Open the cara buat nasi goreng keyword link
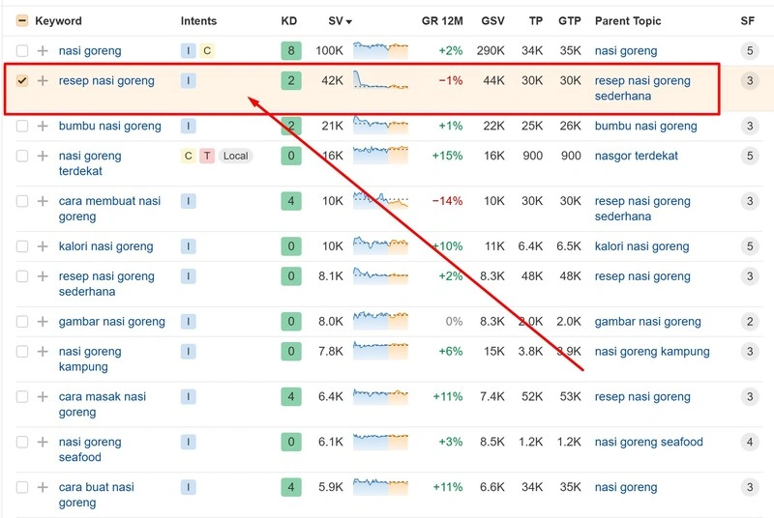774x518 pixels. pos(96,495)
